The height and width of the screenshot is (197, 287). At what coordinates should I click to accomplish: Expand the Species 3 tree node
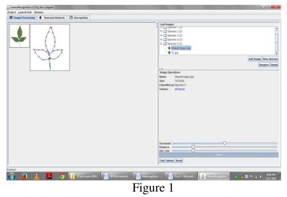pos(161,35)
